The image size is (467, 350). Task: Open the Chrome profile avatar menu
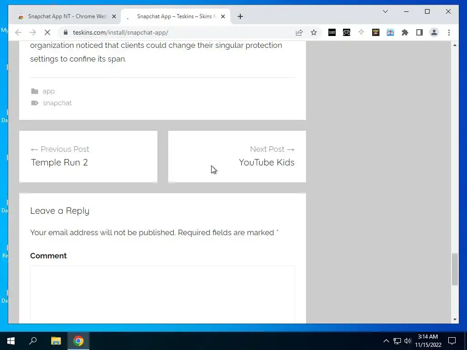point(434,32)
